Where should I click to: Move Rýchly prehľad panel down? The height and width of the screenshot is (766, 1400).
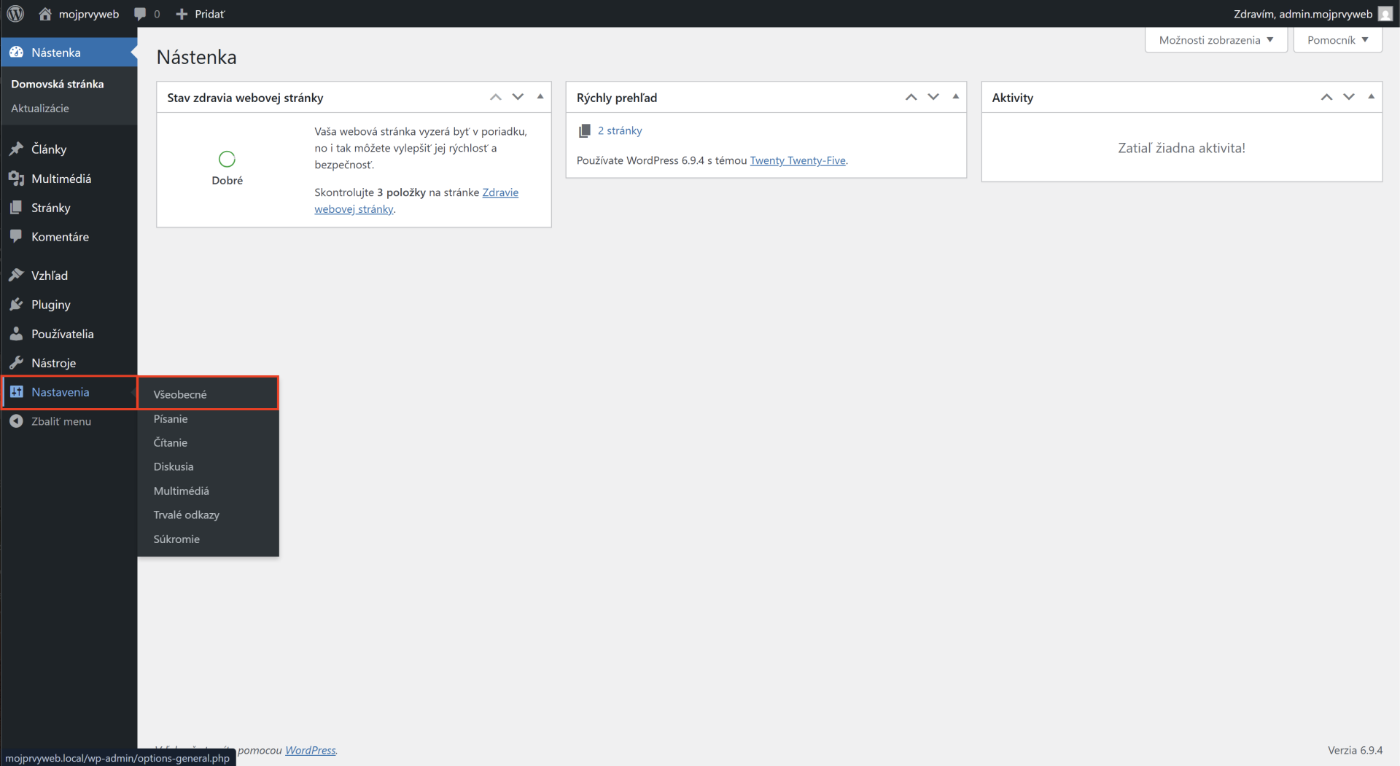coord(933,97)
